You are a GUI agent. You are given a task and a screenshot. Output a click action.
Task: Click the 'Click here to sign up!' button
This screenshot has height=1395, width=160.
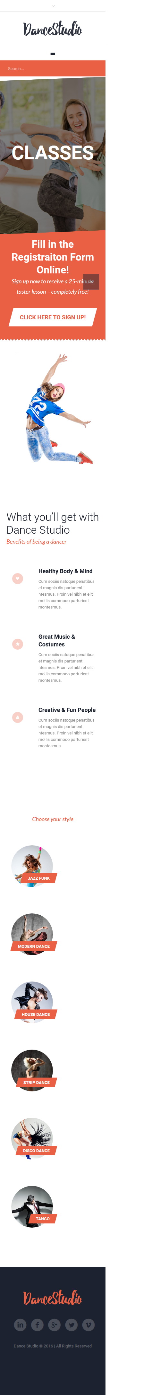click(x=53, y=317)
